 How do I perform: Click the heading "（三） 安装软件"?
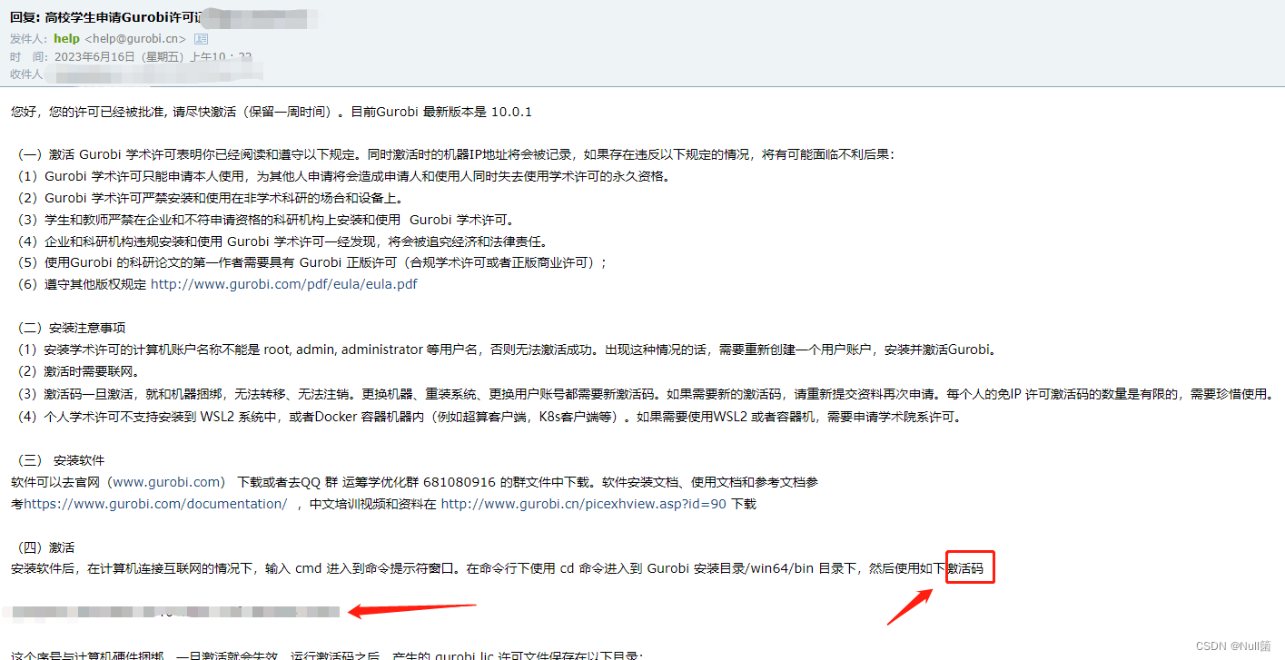[62, 460]
